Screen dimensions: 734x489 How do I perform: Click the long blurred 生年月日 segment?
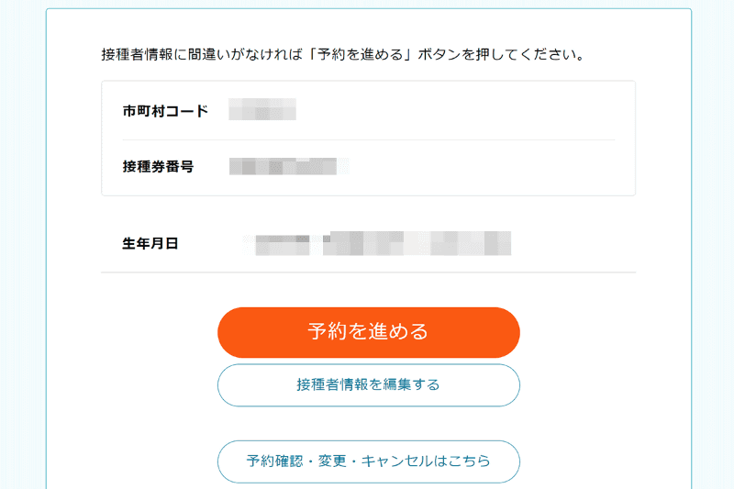click(417, 244)
